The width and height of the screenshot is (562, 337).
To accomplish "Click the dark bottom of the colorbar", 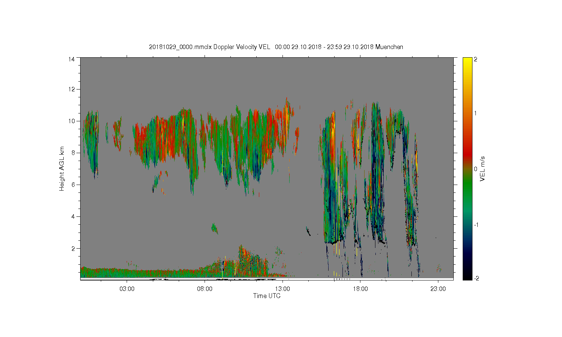I will (x=467, y=271).
